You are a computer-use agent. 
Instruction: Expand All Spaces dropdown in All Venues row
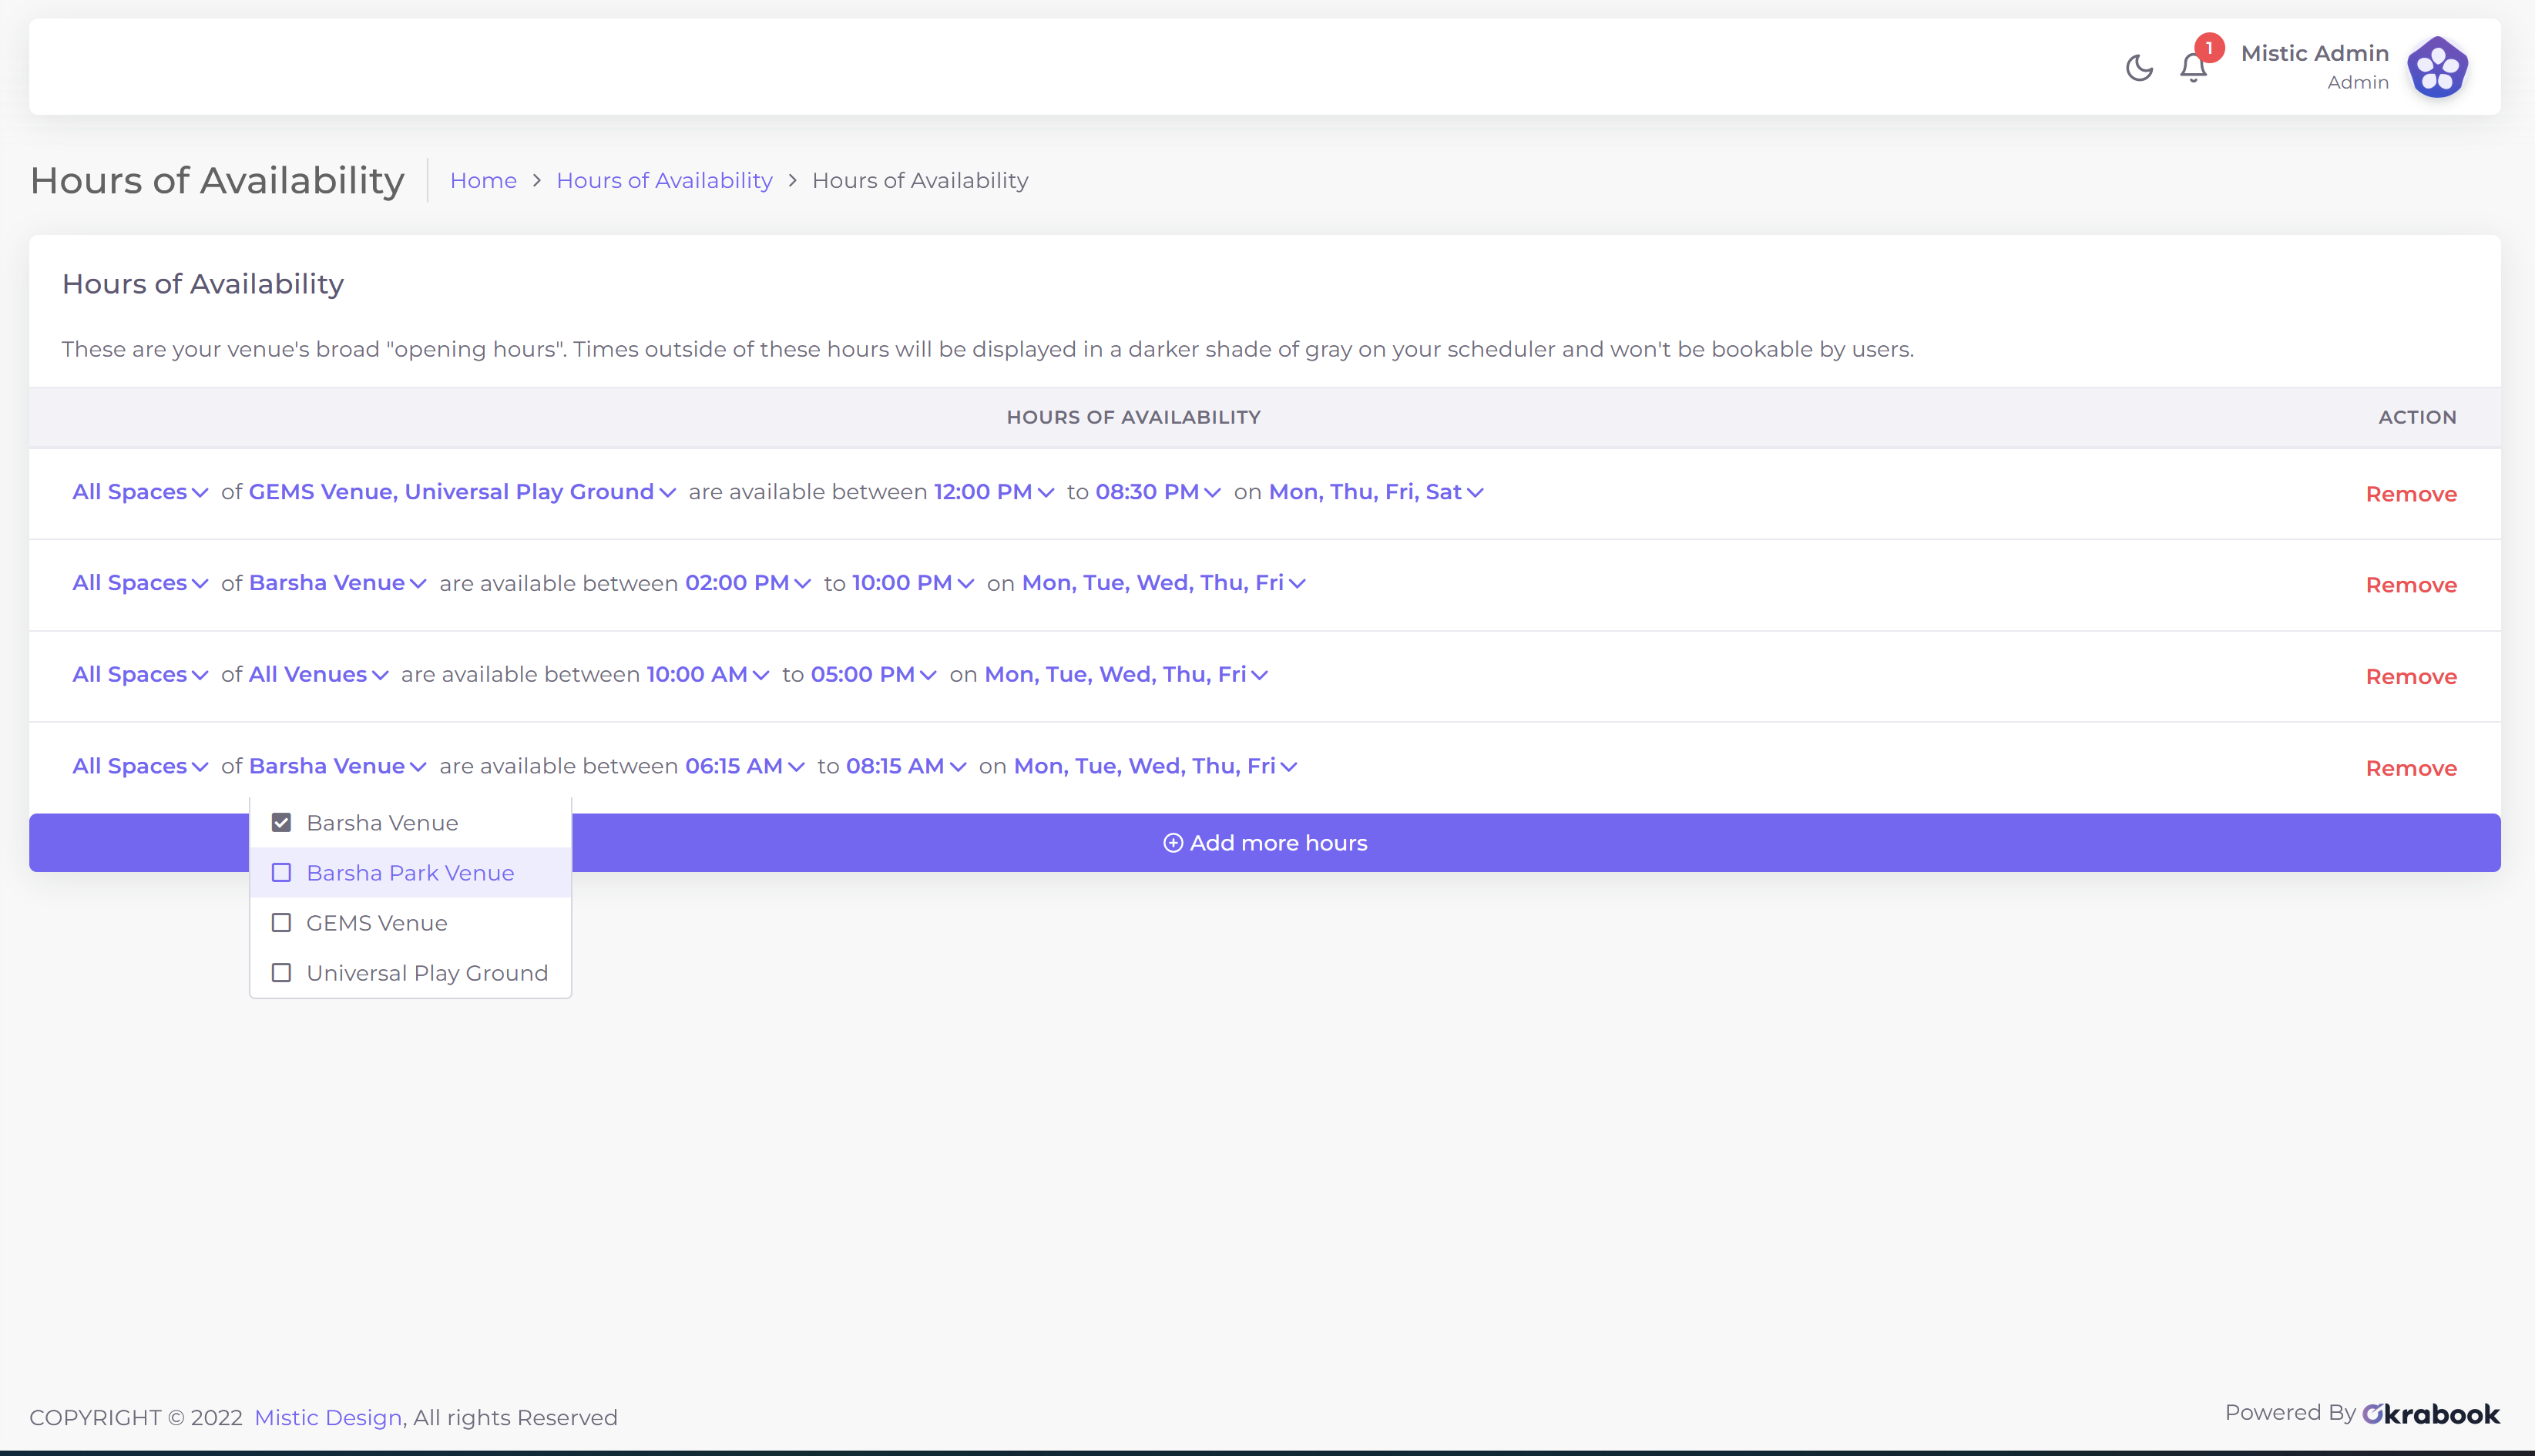140,675
